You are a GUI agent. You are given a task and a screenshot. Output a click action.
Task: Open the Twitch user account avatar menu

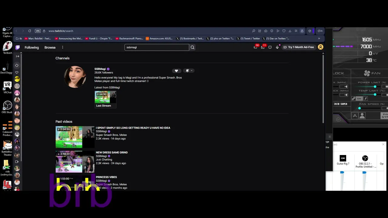pyautogui.click(x=320, y=47)
